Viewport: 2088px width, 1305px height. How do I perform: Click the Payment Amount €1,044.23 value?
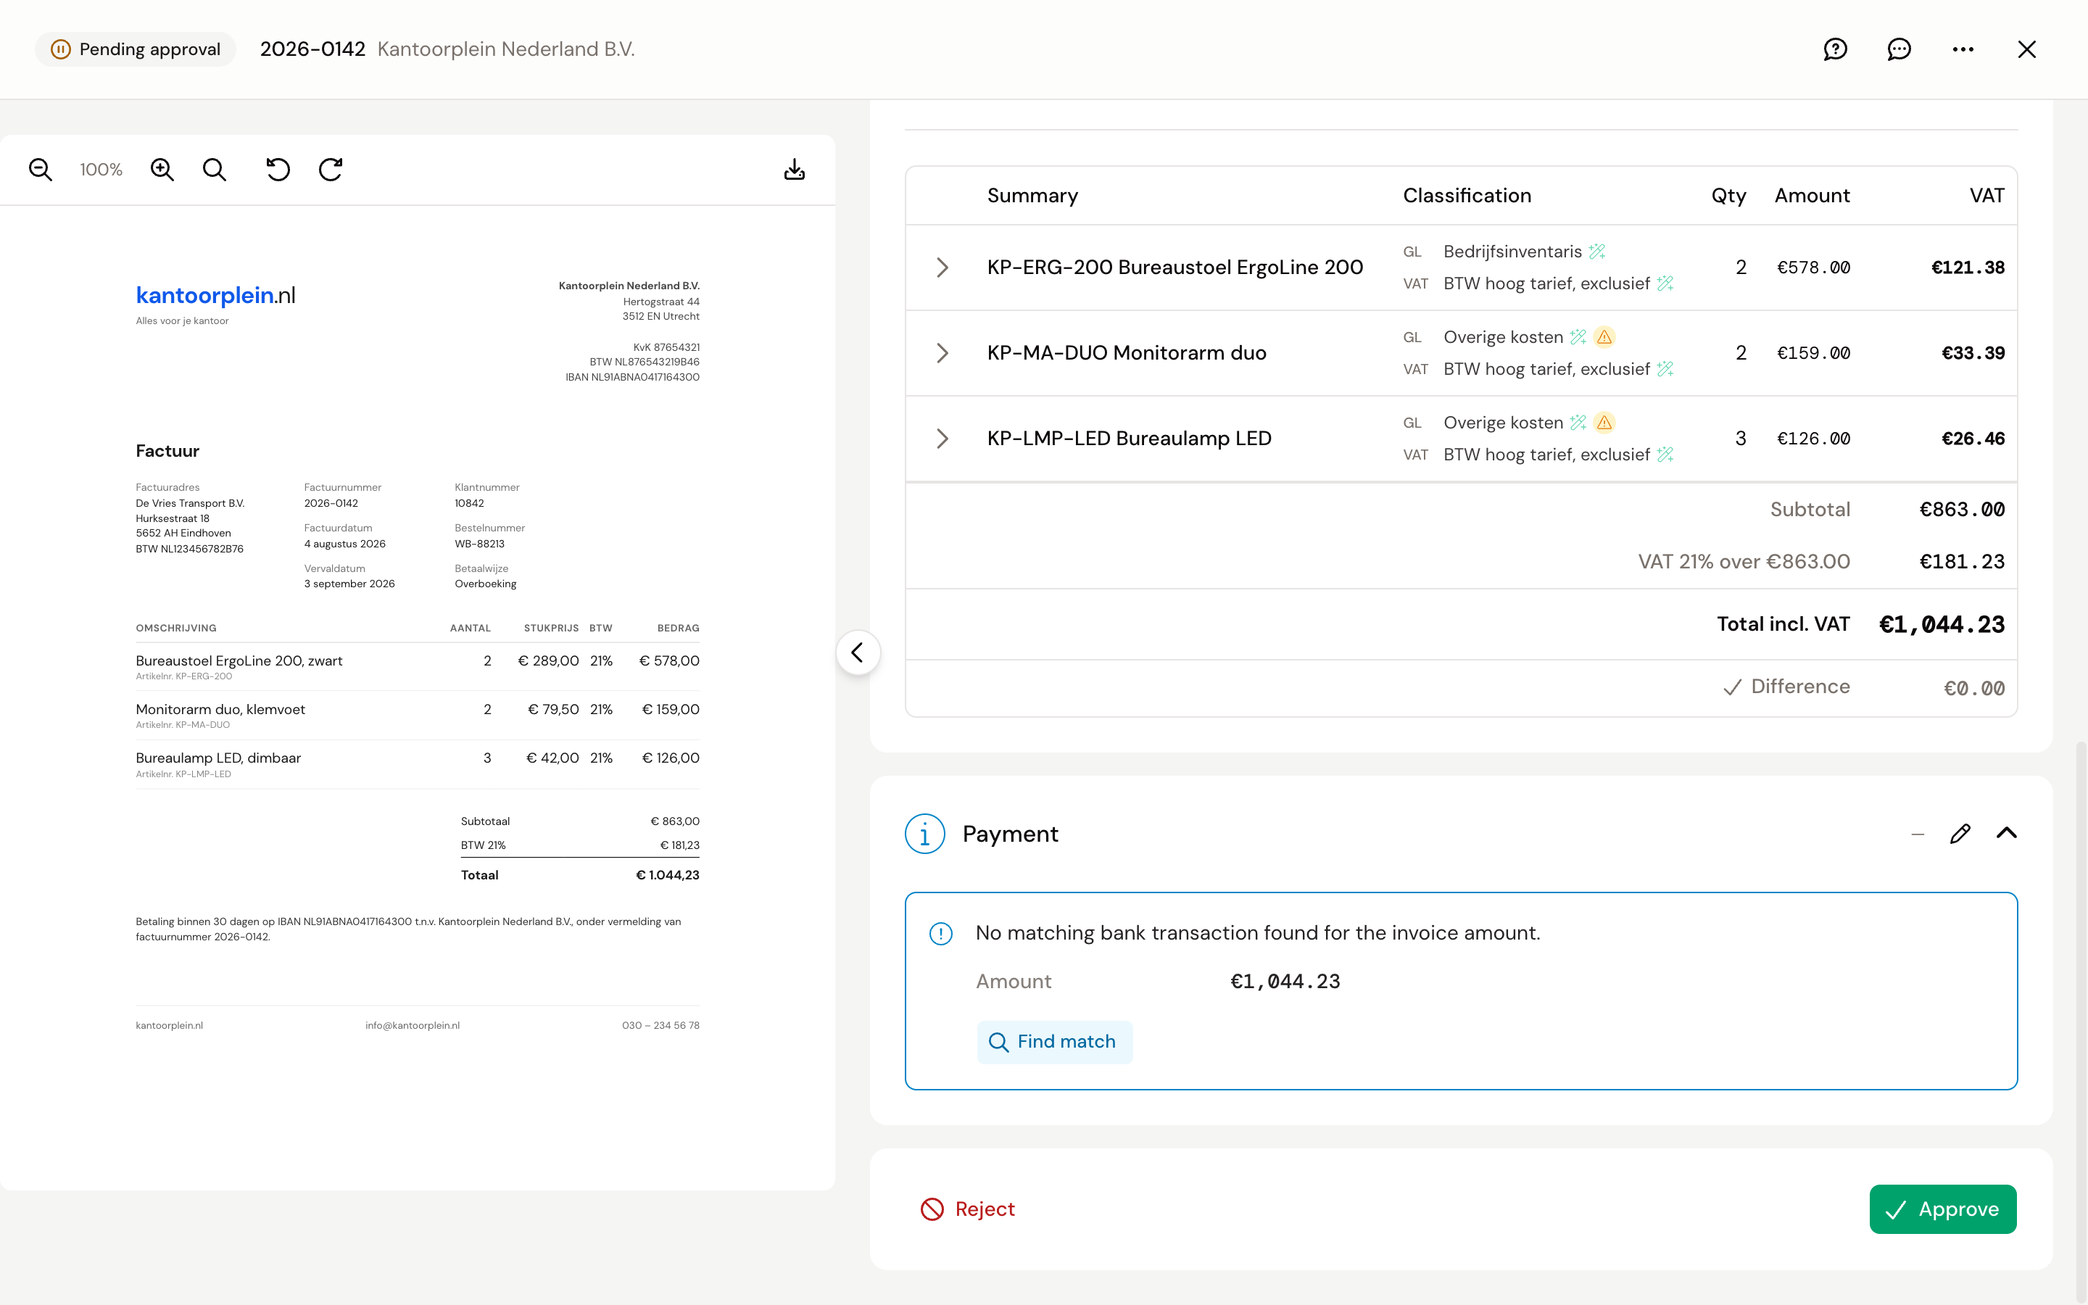(1285, 982)
